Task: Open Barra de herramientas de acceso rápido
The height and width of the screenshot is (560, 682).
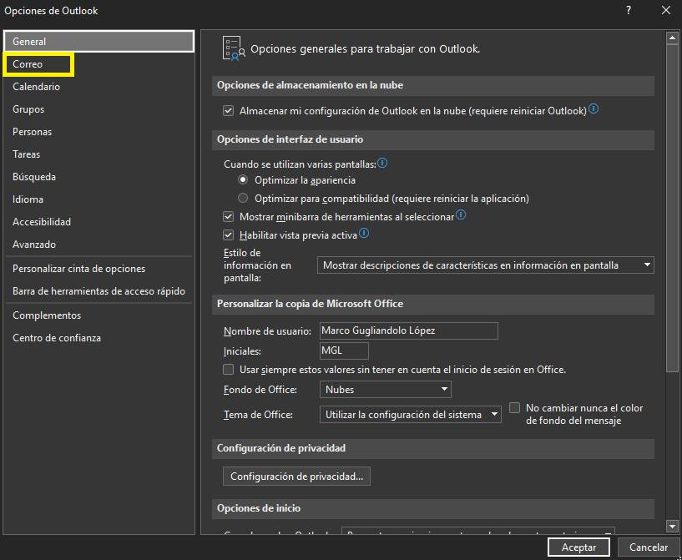Action: [99, 291]
